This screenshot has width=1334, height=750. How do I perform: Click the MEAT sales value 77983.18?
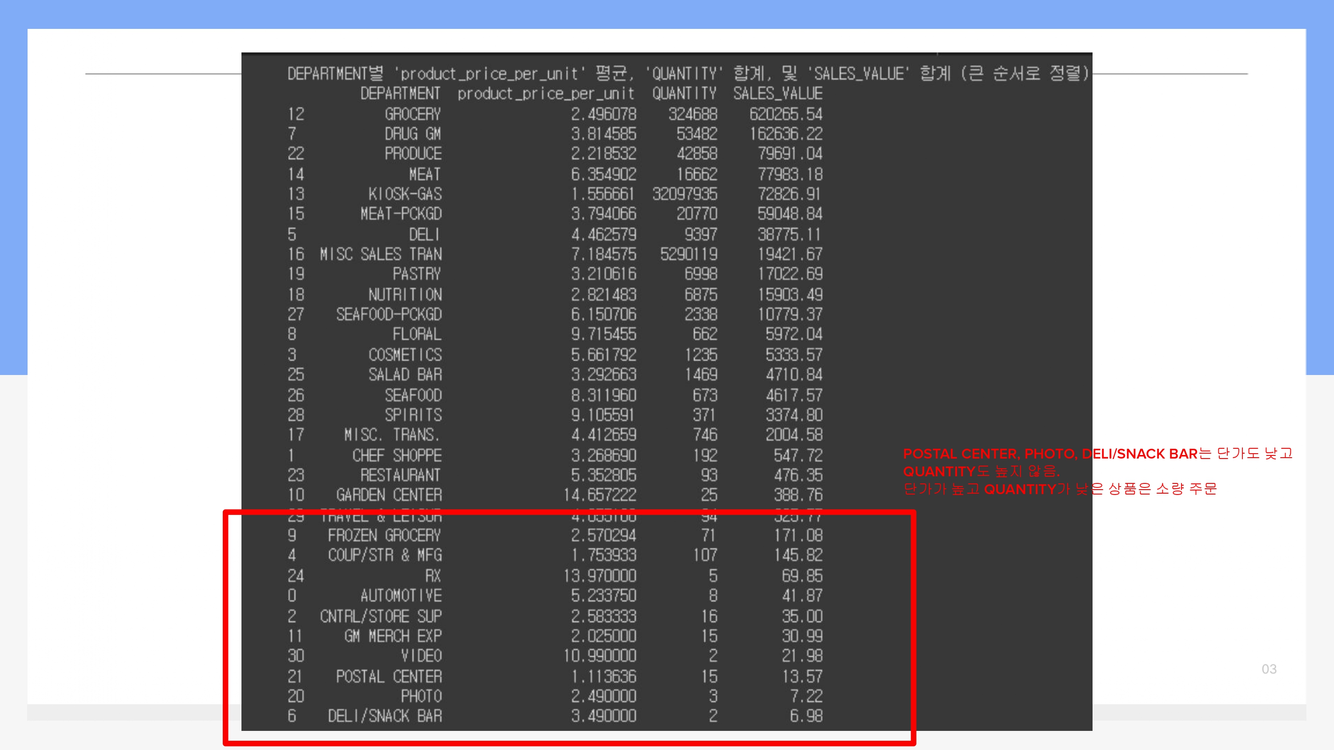click(790, 175)
